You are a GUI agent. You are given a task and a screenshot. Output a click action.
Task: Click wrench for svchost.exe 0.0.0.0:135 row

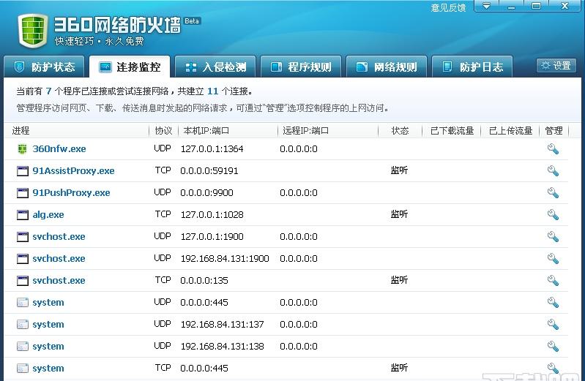(553, 280)
